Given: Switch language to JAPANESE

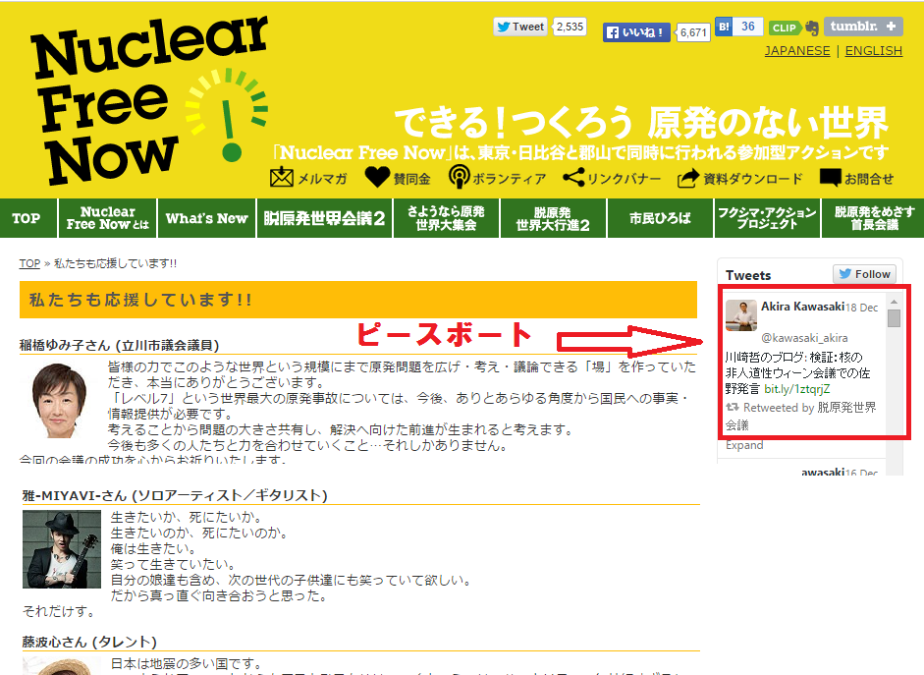Looking at the screenshot, I should click(x=797, y=51).
